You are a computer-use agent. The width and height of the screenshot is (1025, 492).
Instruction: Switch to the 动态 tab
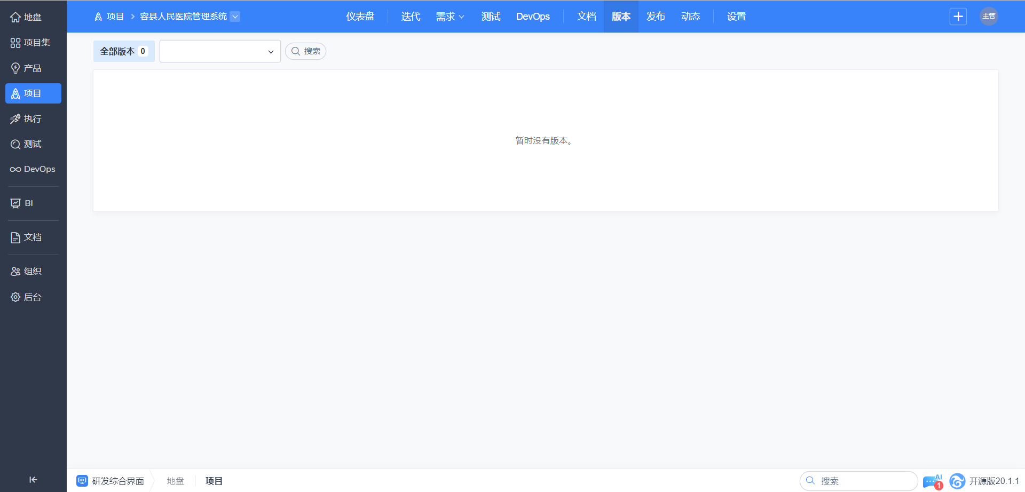690,17
